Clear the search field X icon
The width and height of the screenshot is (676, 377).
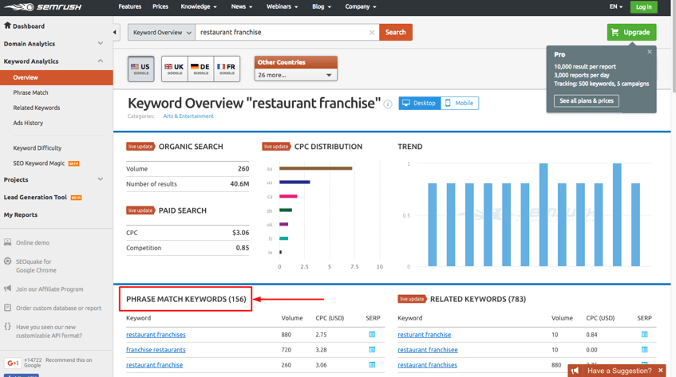coord(372,33)
